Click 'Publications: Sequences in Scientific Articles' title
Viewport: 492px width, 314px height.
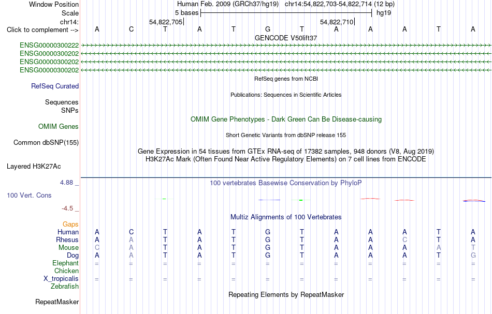pyautogui.click(x=286, y=95)
